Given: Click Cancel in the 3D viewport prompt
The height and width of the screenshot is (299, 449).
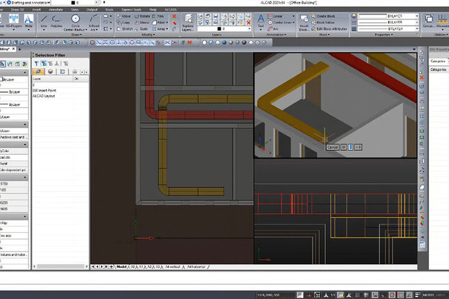Looking at the screenshot, I should (332, 147).
